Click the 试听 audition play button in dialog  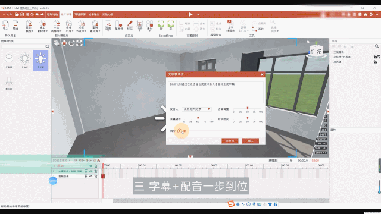coord(180,131)
